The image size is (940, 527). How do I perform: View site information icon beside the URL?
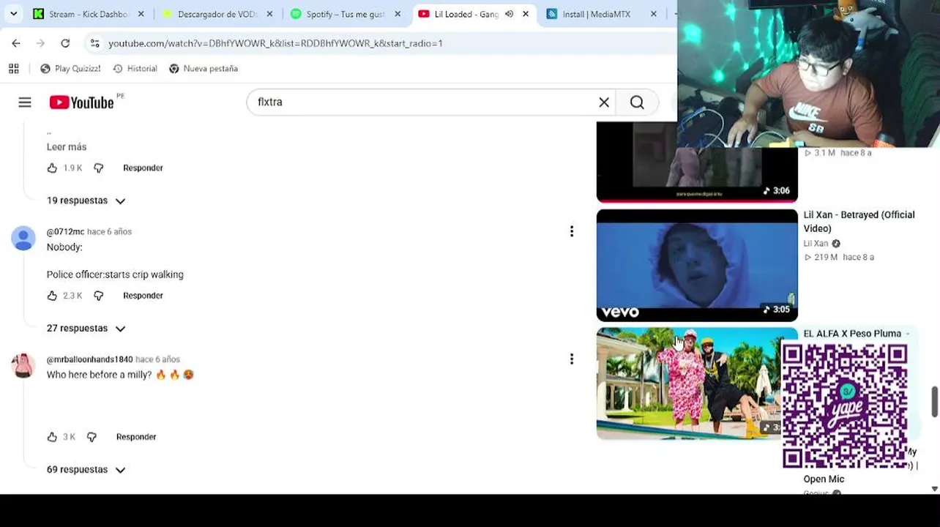click(x=94, y=43)
